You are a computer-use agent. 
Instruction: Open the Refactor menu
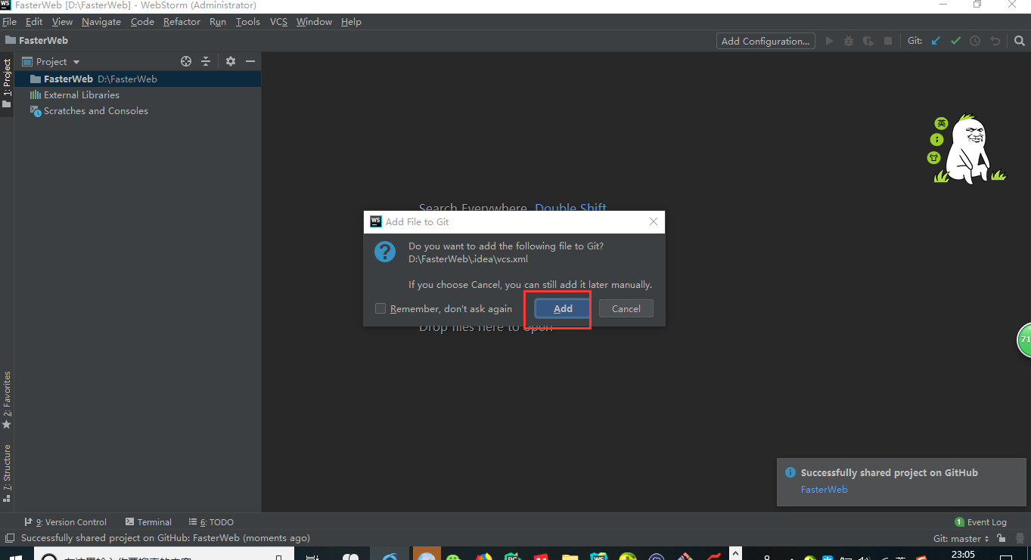[182, 21]
